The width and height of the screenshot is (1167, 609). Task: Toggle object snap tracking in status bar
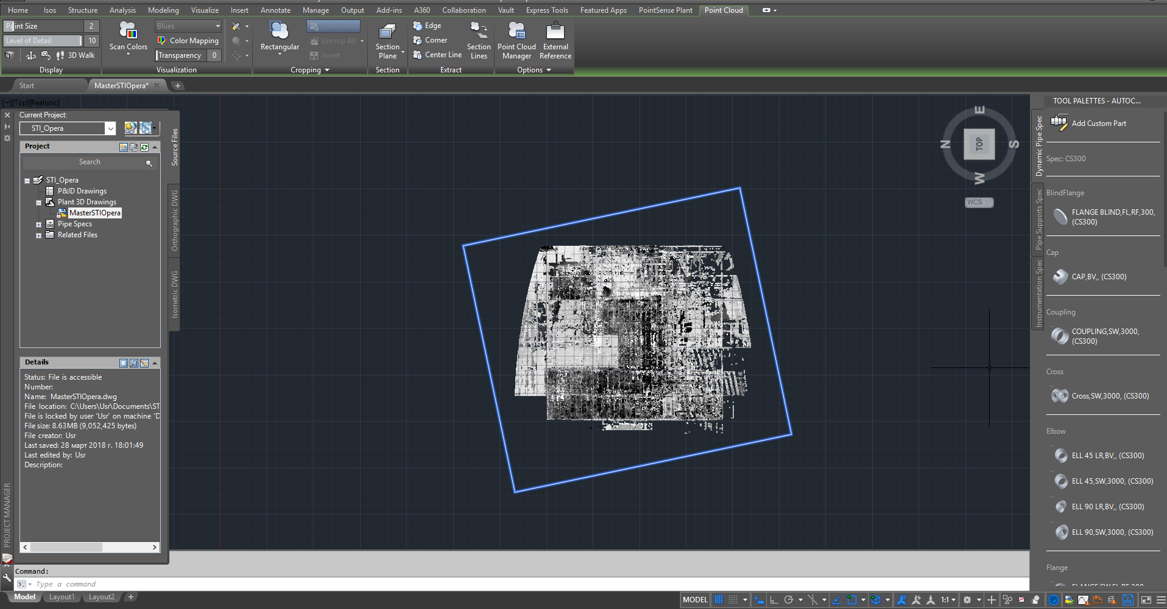pyautogui.click(x=837, y=600)
